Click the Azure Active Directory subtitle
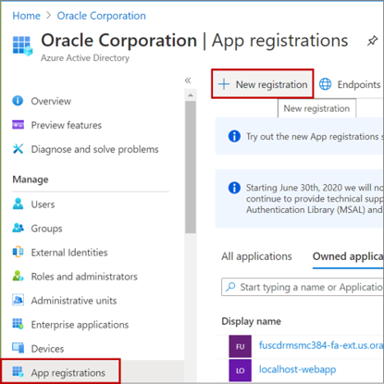This screenshot has height=384, width=384. click(x=85, y=58)
